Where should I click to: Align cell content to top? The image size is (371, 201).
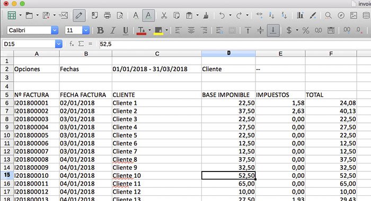[x=248, y=31]
